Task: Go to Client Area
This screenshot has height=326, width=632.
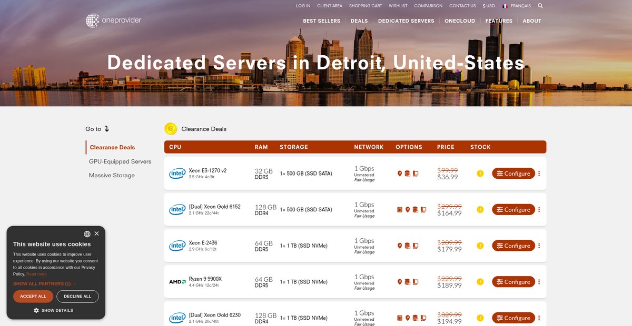Action: click(330, 6)
